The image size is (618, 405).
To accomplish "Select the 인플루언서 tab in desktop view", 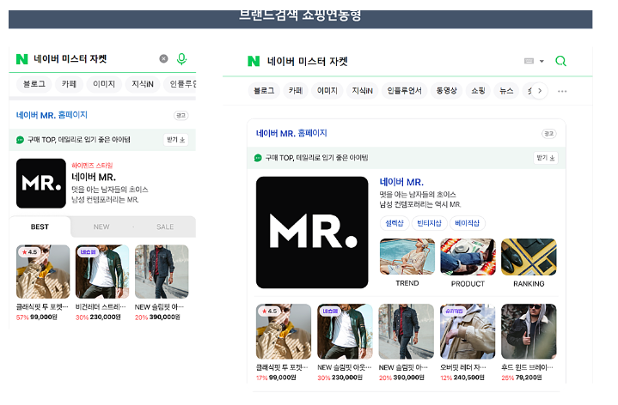I will (404, 91).
